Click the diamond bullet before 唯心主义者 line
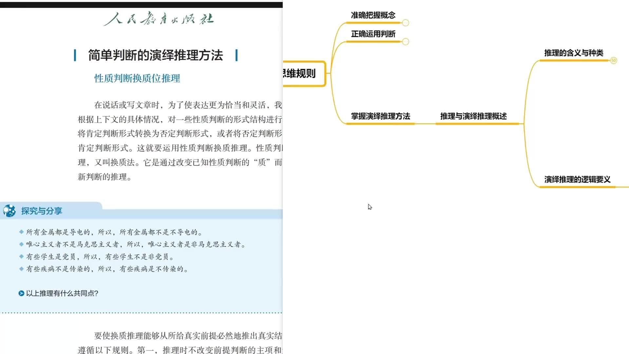The height and width of the screenshot is (354, 629). coord(21,244)
